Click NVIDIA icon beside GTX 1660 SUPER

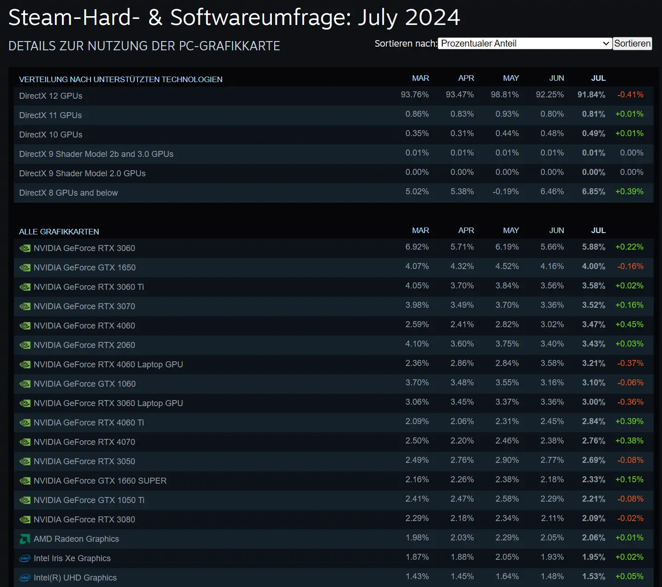point(25,481)
